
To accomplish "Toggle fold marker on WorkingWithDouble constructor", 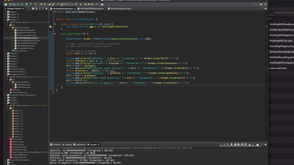I will click(x=55, y=34).
